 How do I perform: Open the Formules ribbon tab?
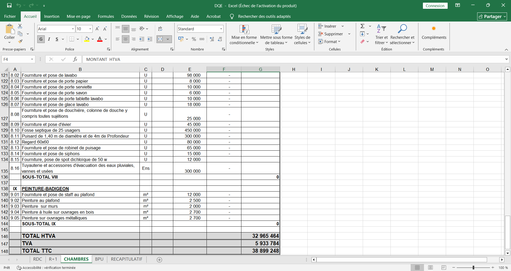click(x=106, y=16)
